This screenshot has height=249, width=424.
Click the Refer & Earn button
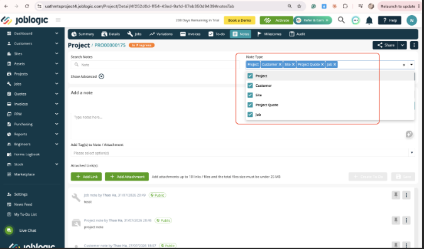pyautogui.click(x=313, y=20)
